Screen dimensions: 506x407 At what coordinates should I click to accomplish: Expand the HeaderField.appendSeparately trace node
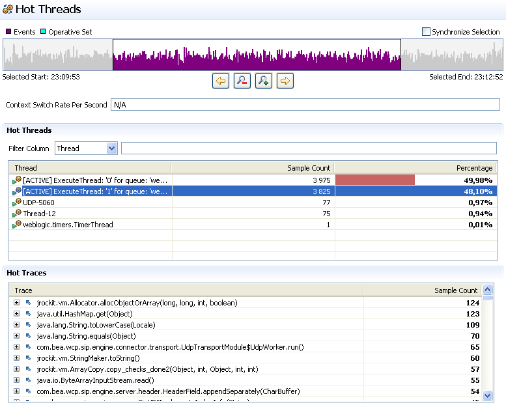[x=17, y=391]
